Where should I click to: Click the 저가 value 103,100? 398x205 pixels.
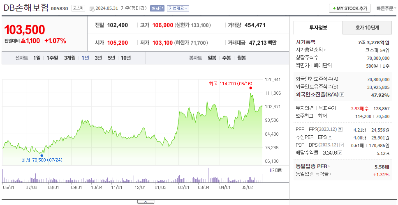coord(162,43)
